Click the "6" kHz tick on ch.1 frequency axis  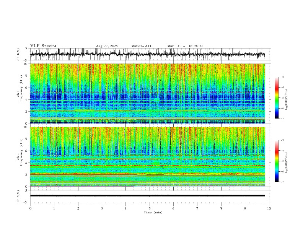click(27, 88)
